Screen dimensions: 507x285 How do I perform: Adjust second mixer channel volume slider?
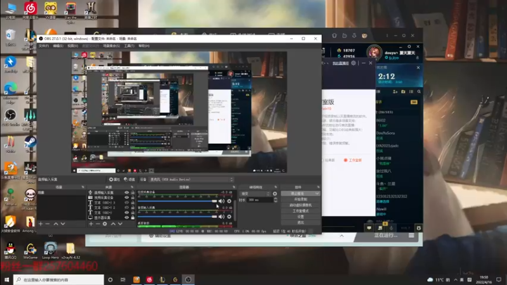click(x=177, y=217)
